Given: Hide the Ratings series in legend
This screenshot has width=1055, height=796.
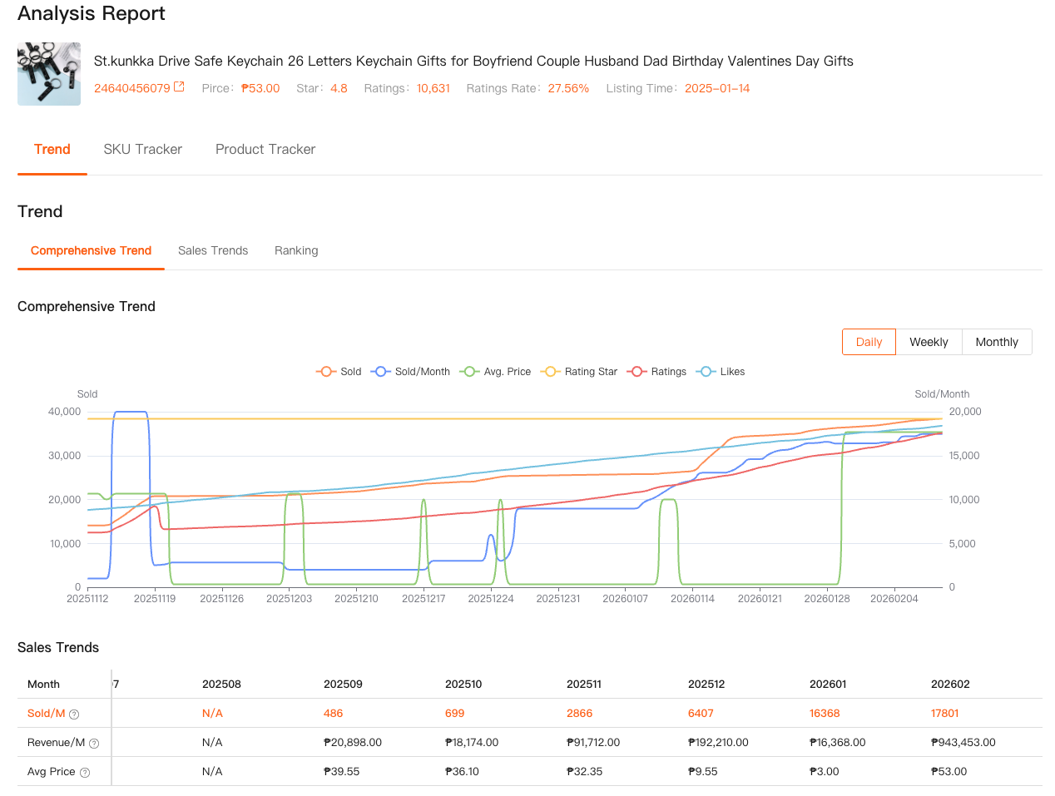Looking at the screenshot, I should 657,372.
